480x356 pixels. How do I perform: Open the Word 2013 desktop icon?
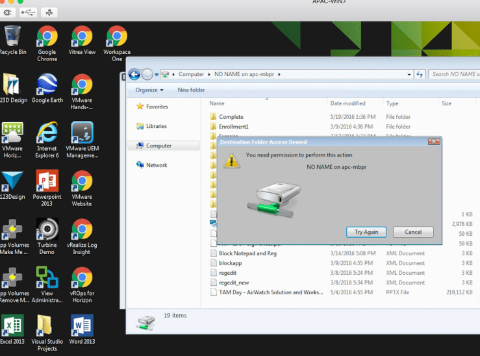click(x=81, y=329)
